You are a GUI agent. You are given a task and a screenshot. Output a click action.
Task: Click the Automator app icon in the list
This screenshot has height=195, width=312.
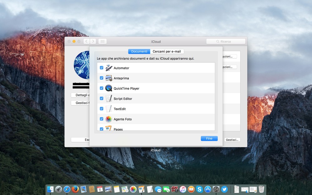pyautogui.click(x=109, y=68)
